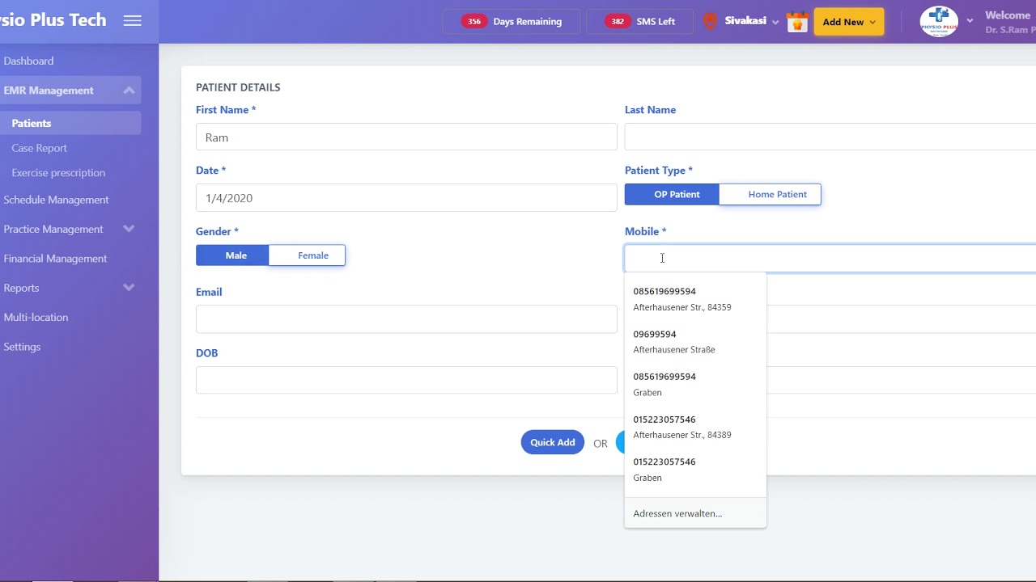Choose Female gender

tap(307, 255)
